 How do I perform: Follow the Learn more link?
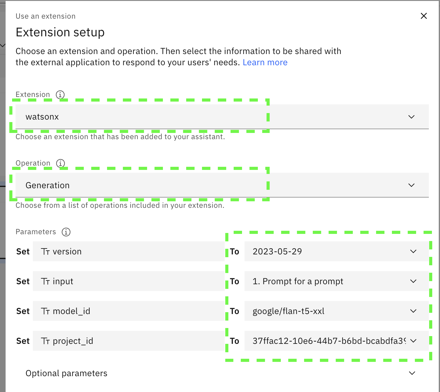[265, 62]
